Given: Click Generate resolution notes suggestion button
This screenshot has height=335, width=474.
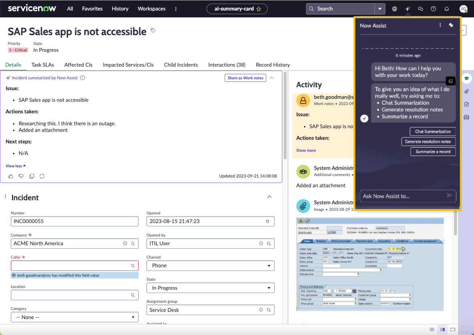Looking at the screenshot, I should point(428,142).
